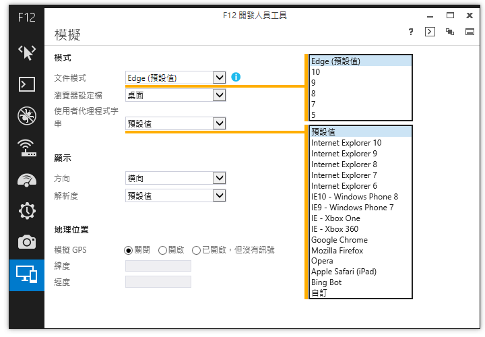Choose document mode 8 in list

360,94
